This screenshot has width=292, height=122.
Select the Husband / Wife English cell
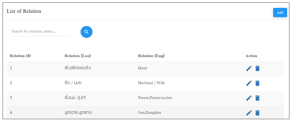pos(151,83)
